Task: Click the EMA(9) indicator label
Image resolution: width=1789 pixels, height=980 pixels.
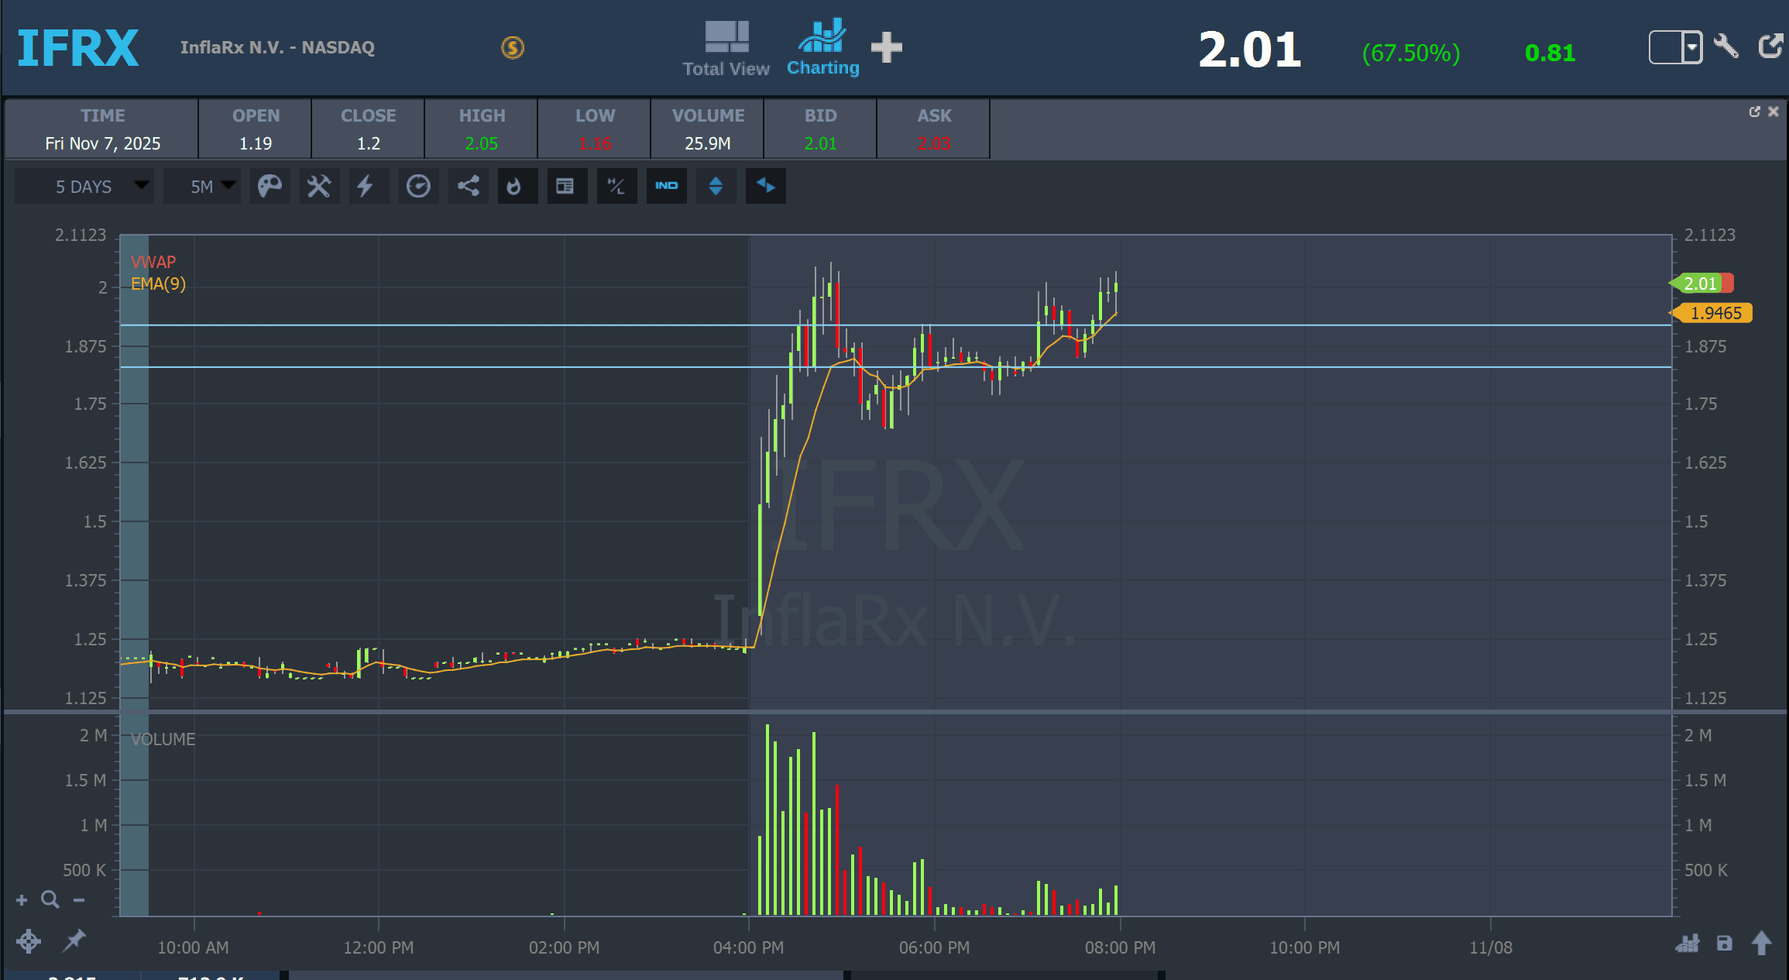Action: (x=158, y=284)
